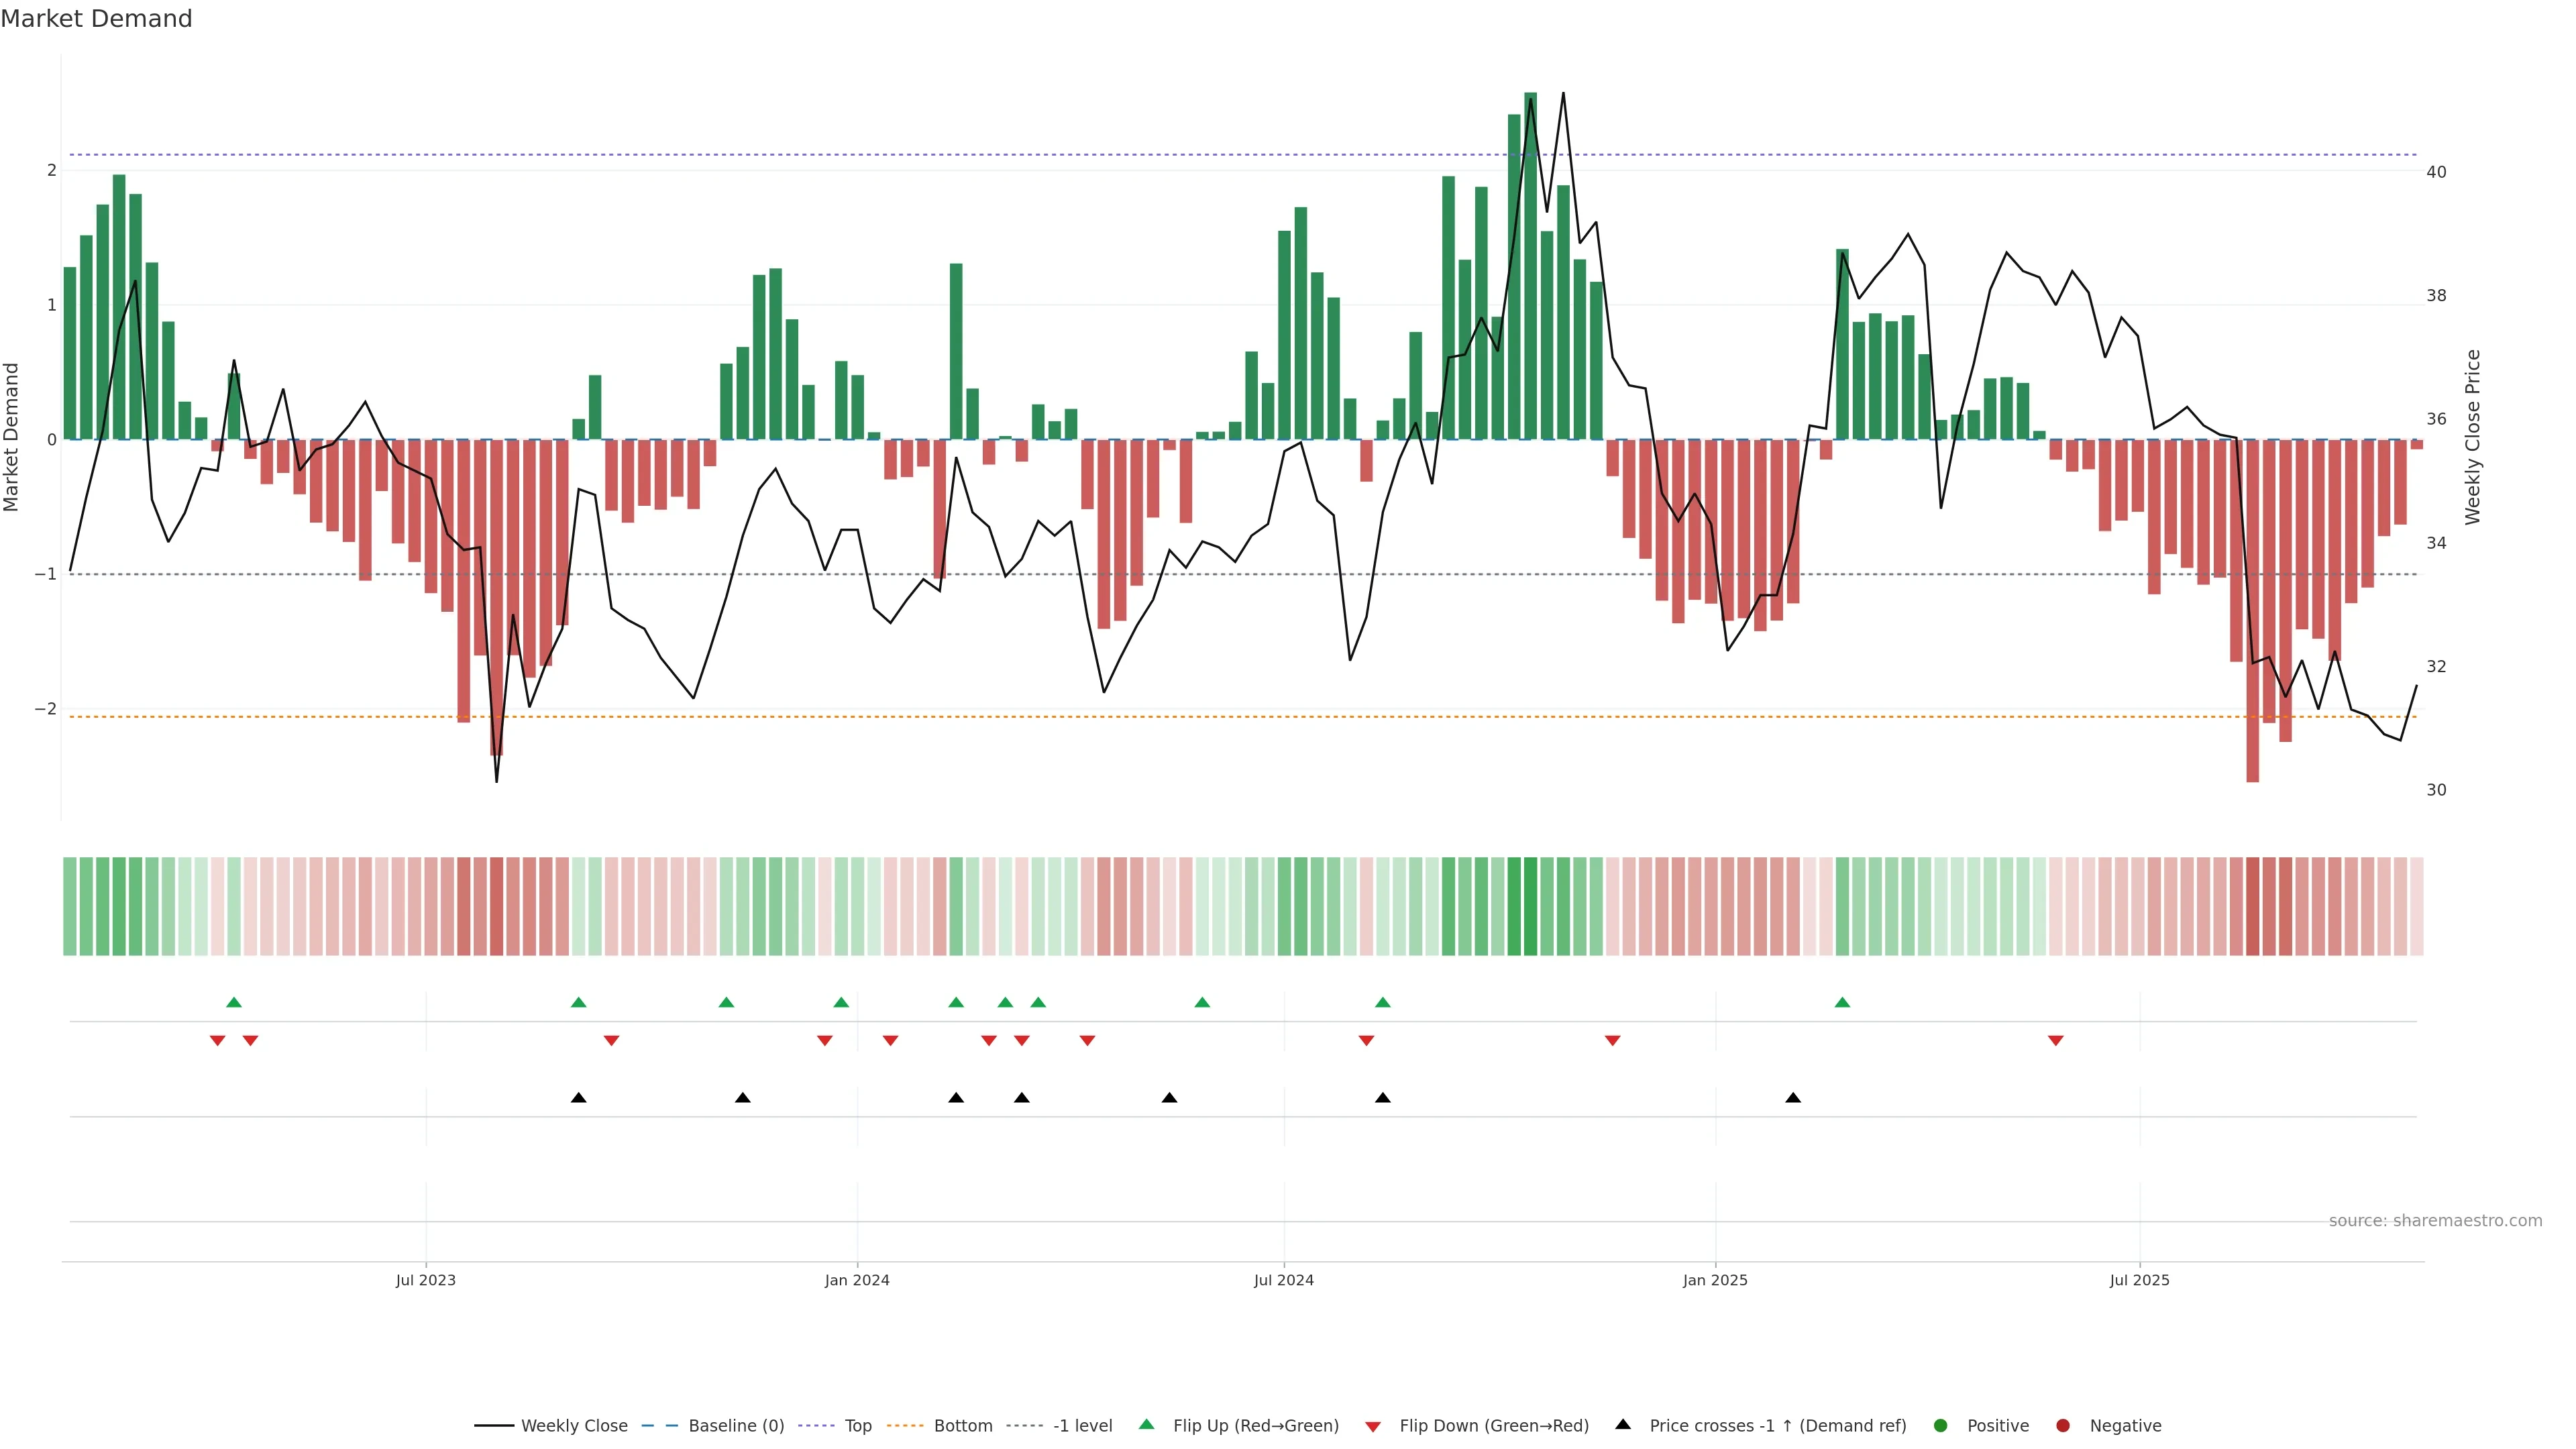Click the rightmost red flip-down triangle marker
This screenshot has width=2576, height=1449.
pyautogui.click(x=2056, y=1041)
